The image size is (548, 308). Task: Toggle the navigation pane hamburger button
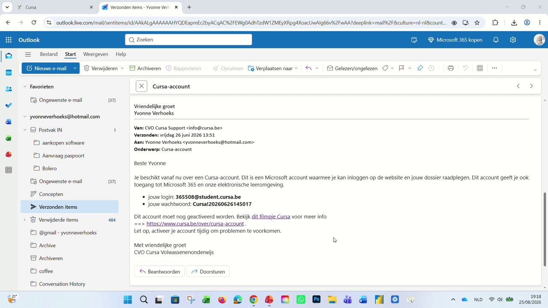click(x=28, y=54)
